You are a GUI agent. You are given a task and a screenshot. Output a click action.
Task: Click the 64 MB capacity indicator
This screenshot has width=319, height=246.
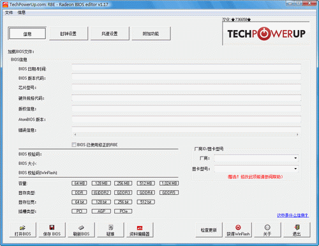(79, 183)
